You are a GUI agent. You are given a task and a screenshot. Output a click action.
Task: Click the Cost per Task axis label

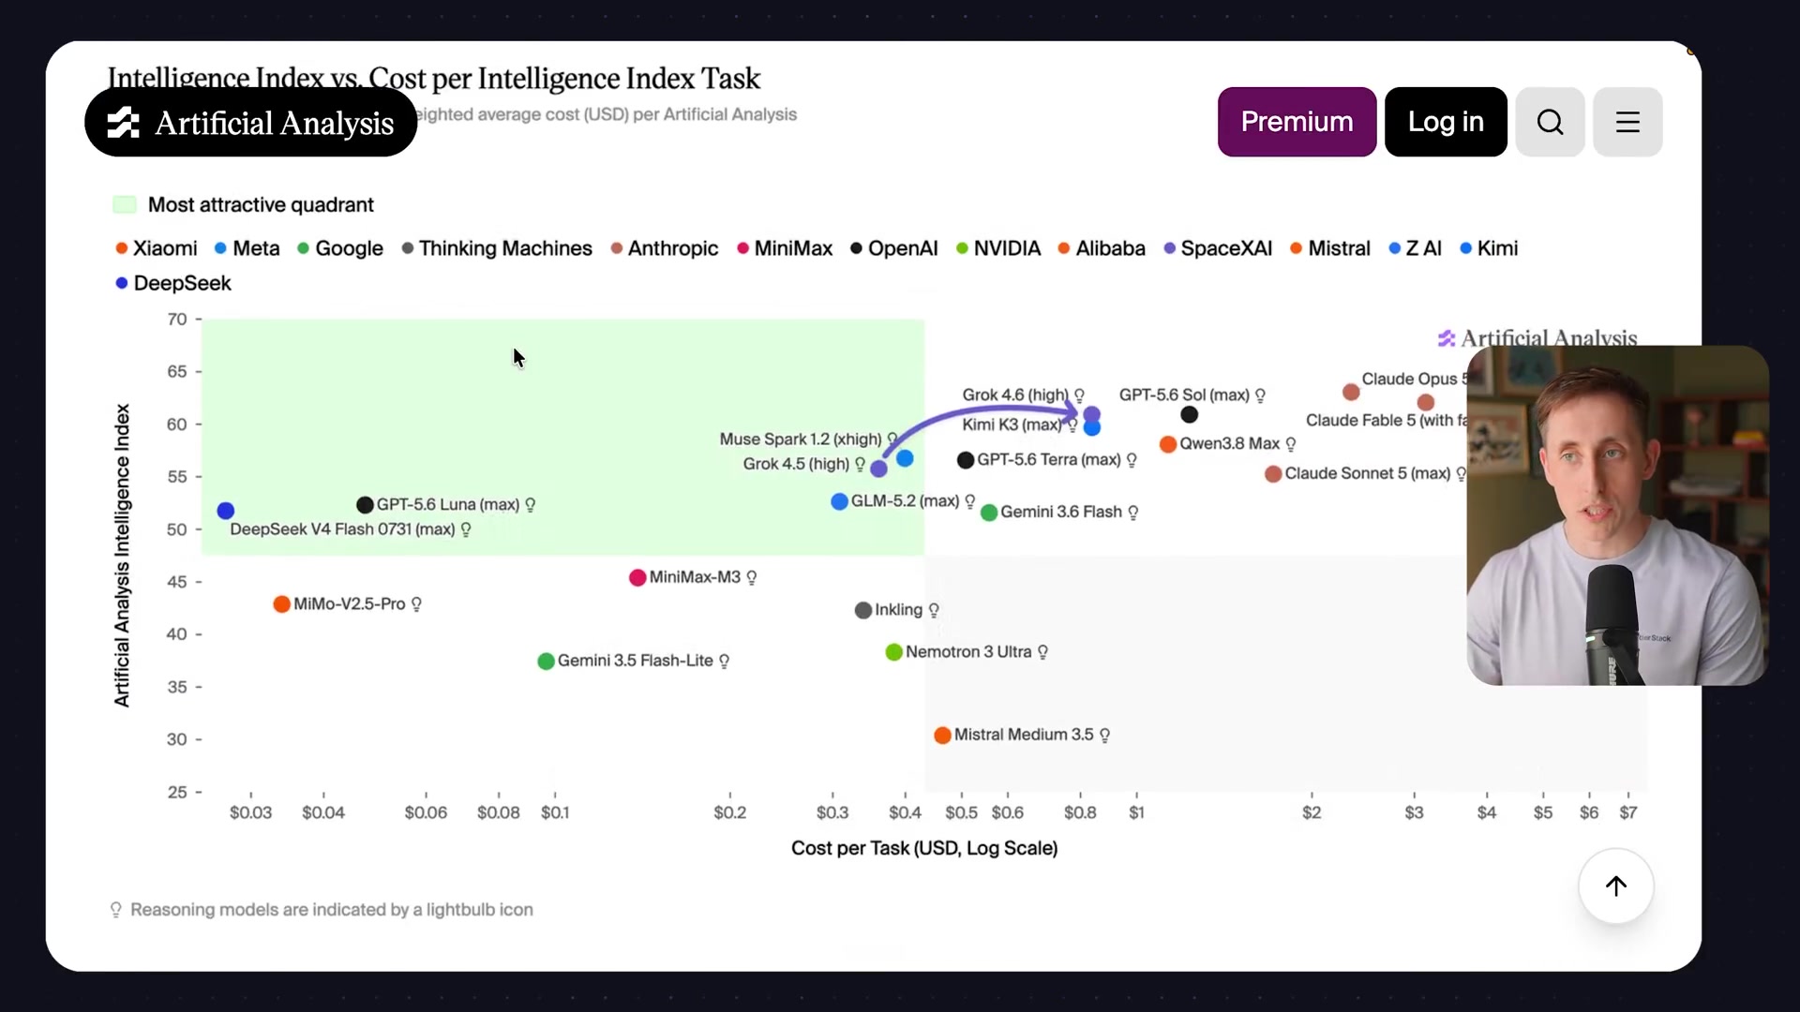pos(924,848)
